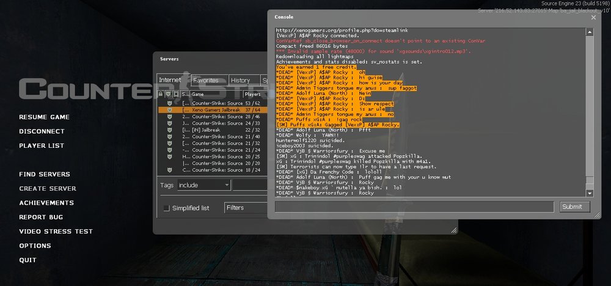Click the VAC shield icon on the 21 / 24 row
The width and height of the screenshot is (611, 286).
tap(169, 150)
